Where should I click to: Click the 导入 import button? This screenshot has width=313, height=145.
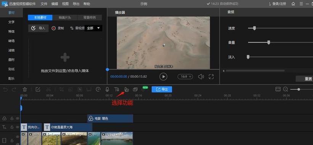point(39,28)
